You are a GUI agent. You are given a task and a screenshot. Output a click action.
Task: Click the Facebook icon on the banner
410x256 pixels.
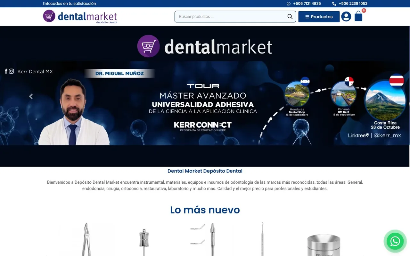coord(6,71)
